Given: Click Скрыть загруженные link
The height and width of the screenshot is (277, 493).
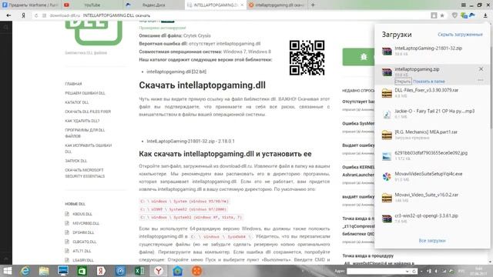Looking at the screenshot, I should click(x=460, y=35).
